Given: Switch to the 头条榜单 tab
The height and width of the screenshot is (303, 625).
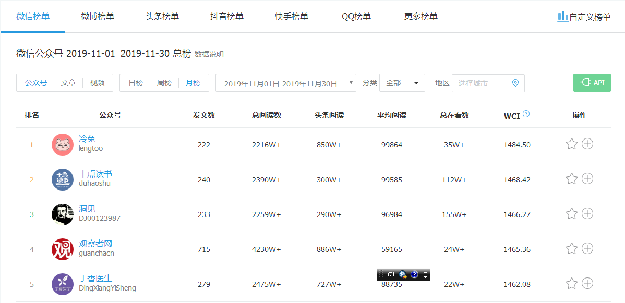Looking at the screenshot, I should point(162,17).
